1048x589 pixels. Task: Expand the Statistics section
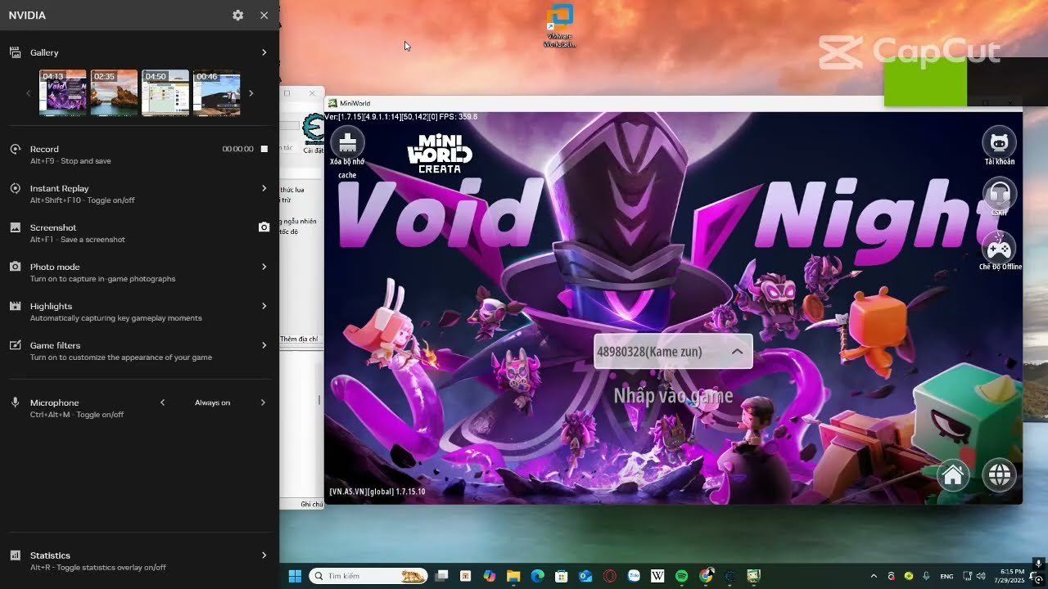(x=264, y=555)
